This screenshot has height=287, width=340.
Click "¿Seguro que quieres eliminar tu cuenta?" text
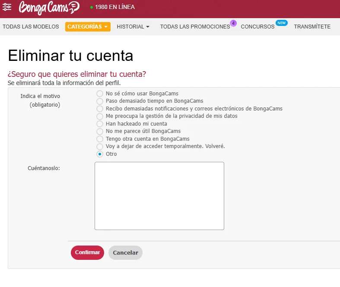[77, 74]
